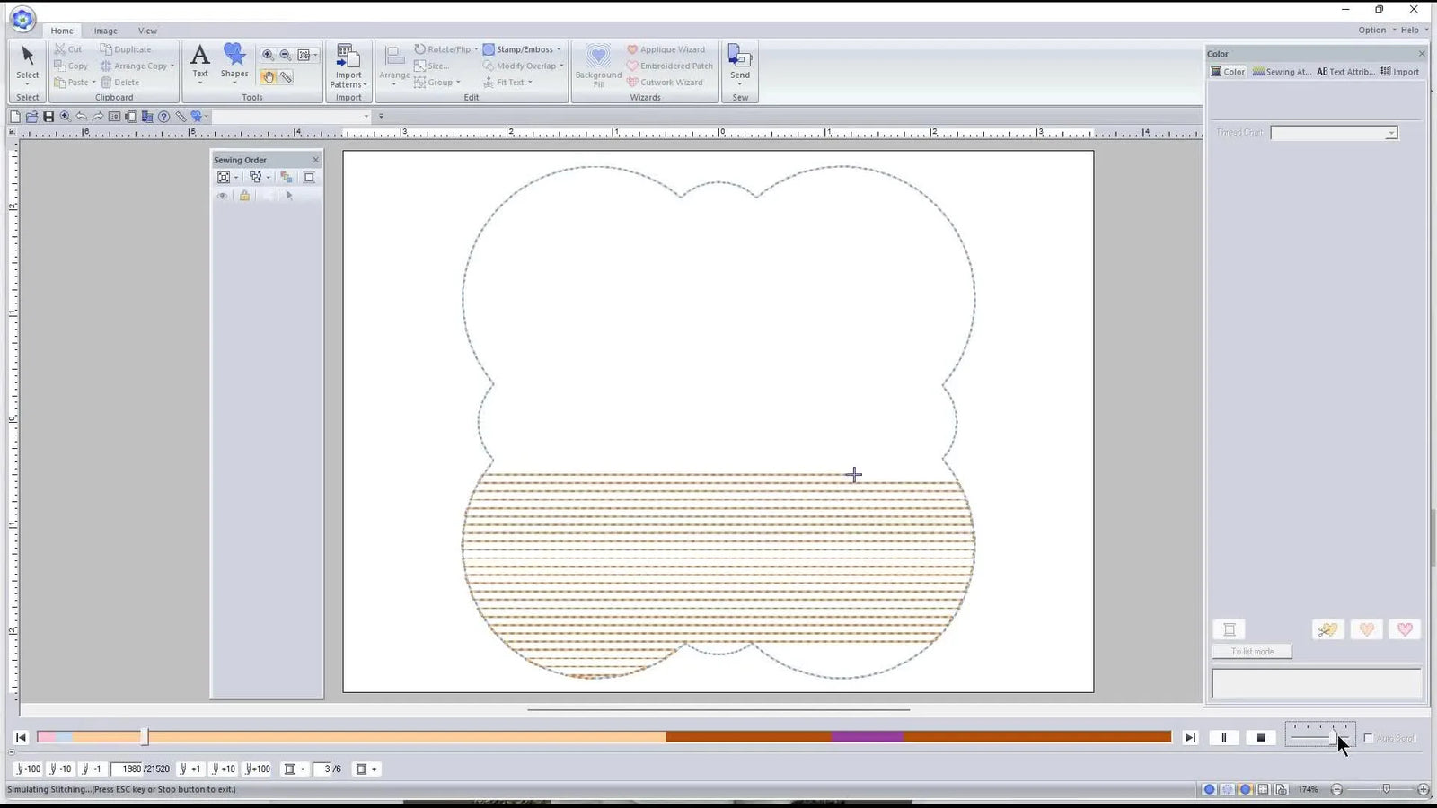Enable the Auto Scroll checkbox
This screenshot has width=1437, height=808.
pos(1369,738)
